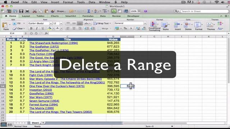The height and width of the screenshot is (129, 230).
Task: Collapse the ribbon with the chevron arrow
Action: [x=221, y=16]
